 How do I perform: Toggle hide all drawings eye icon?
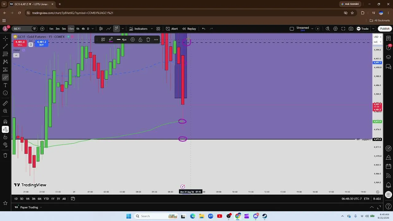click(x=5, y=145)
